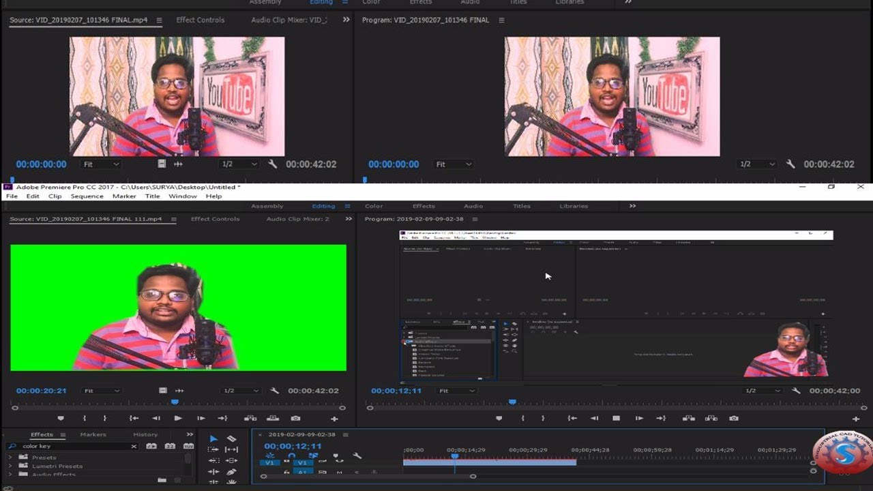Screen dimensions: 873x491
Task: Open Fit zoom dropdown in 2019-02-09 Program monitor
Action: pyautogui.click(x=456, y=391)
